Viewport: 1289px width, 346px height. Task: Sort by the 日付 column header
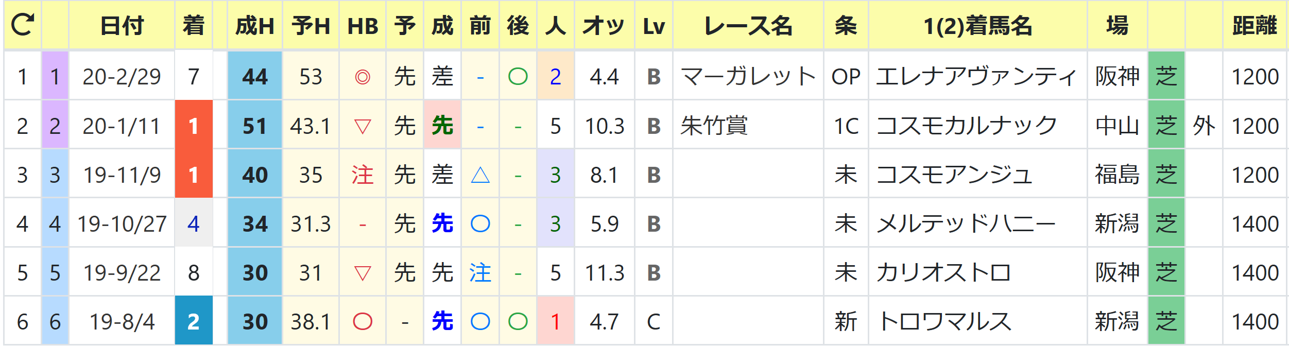tap(122, 25)
